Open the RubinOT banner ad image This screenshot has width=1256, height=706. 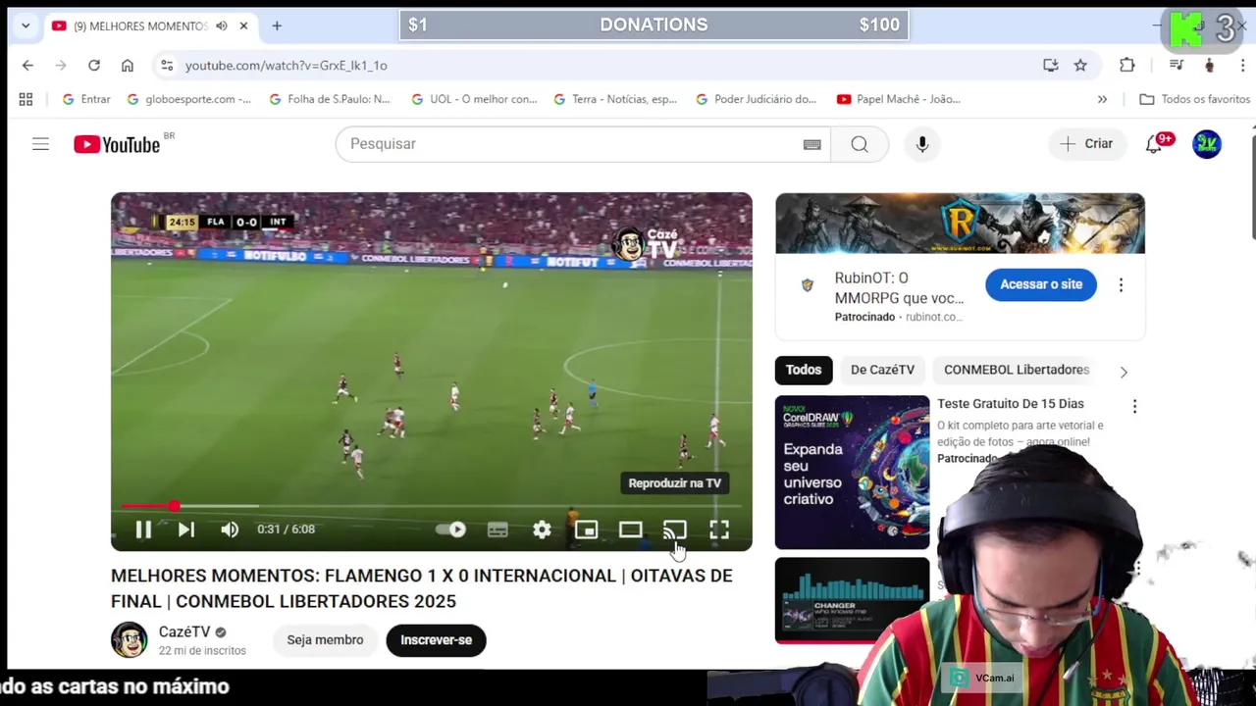click(x=960, y=224)
